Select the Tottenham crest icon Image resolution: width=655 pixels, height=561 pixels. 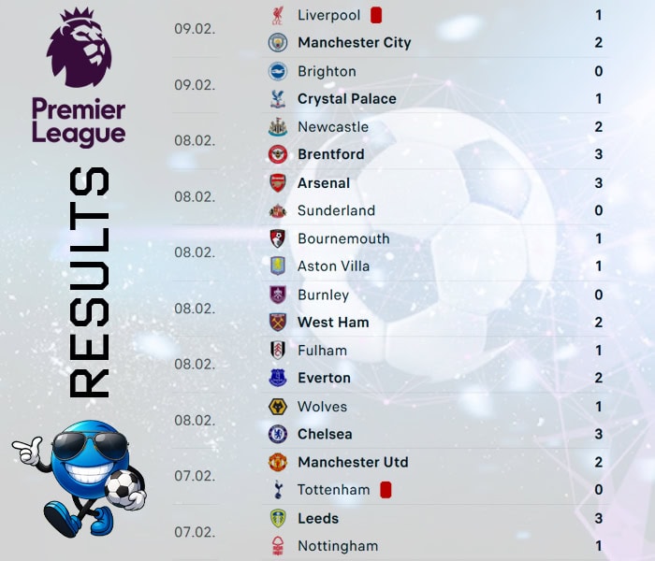point(277,490)
